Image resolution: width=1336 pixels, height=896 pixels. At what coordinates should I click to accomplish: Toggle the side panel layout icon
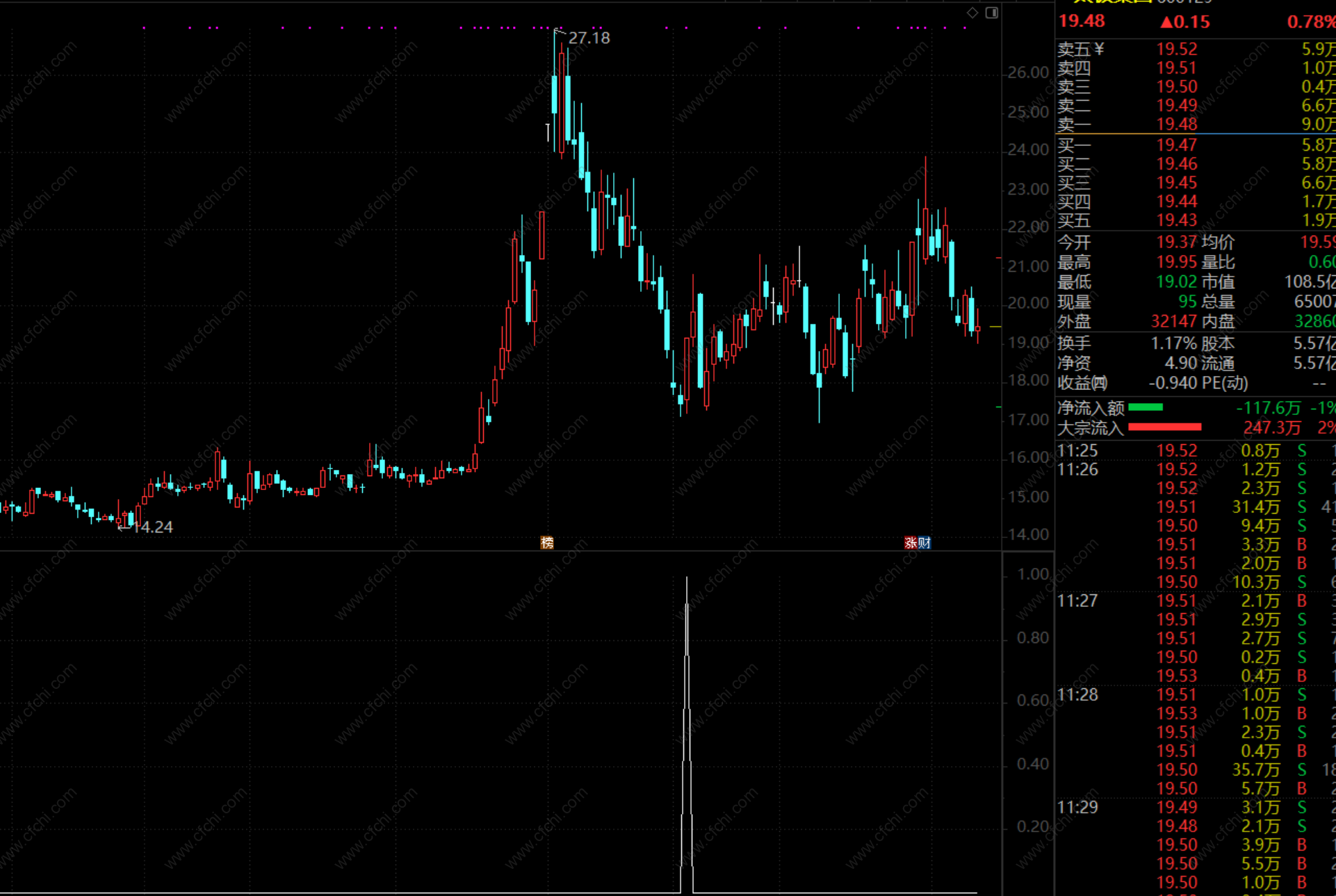[992, 13]
